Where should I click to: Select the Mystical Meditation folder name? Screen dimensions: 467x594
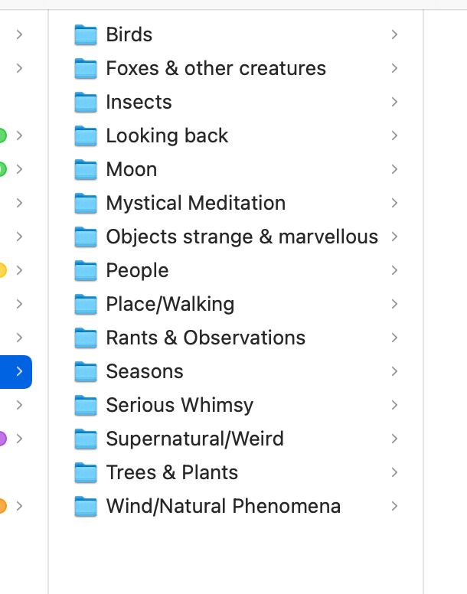pos(195,203)
